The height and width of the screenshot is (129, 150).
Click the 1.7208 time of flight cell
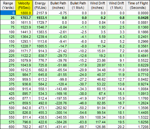click(138, 126)
